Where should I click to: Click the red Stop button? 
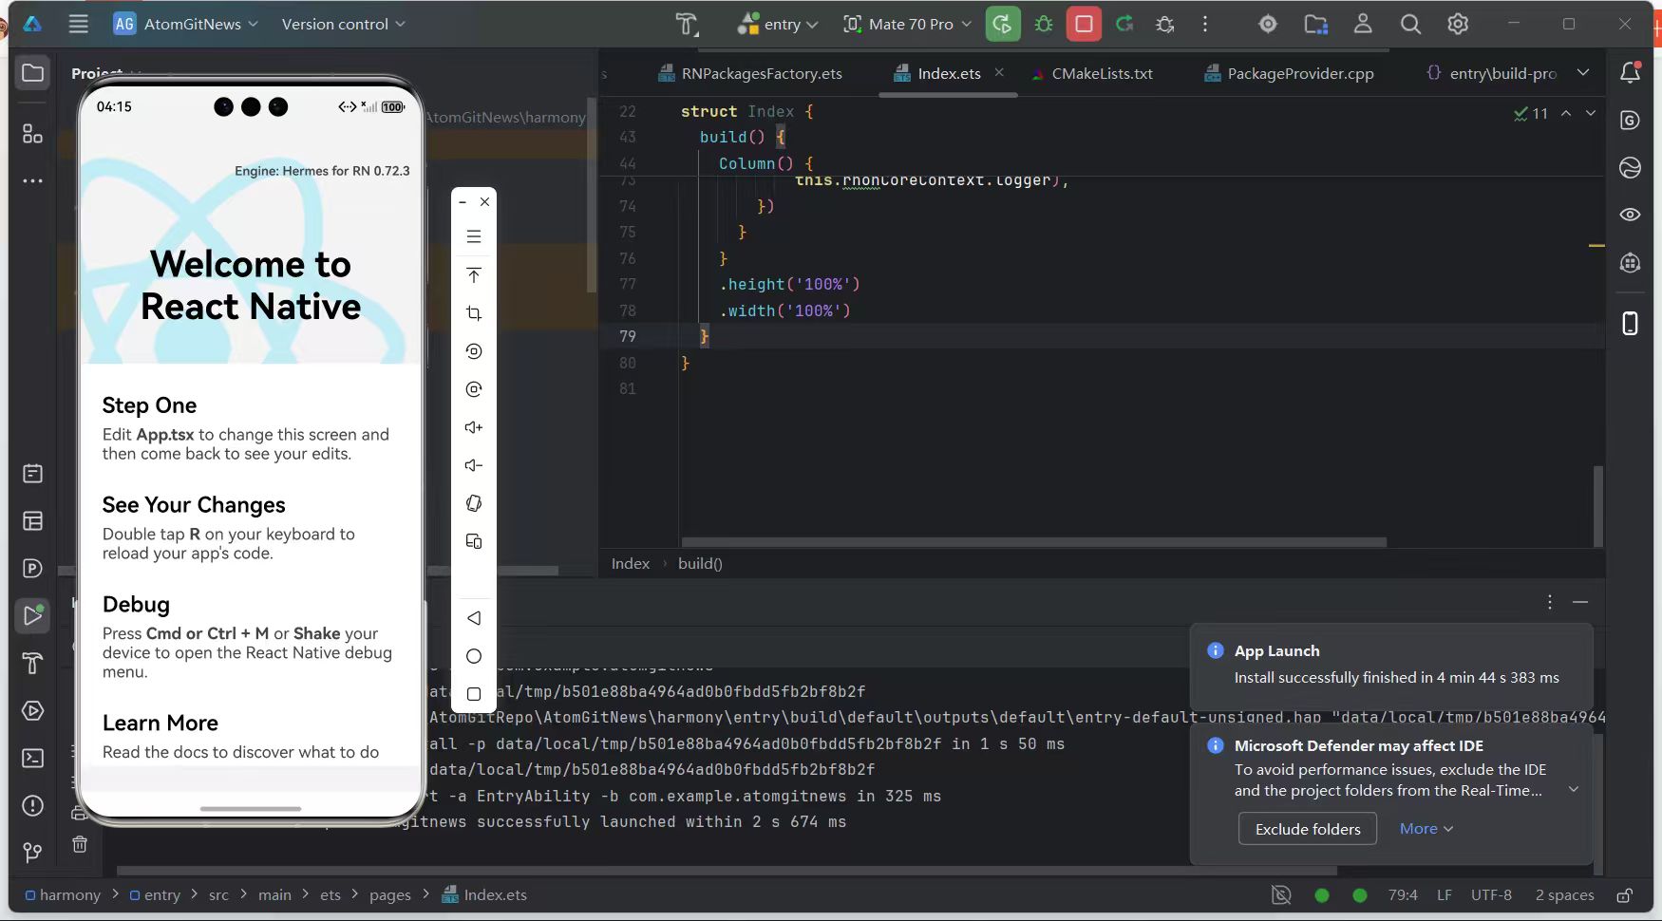click(x=1084, y=24)
